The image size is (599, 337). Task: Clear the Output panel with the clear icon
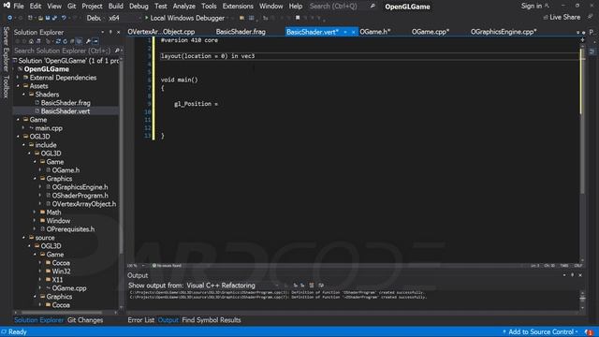click(x=312, y=285)
